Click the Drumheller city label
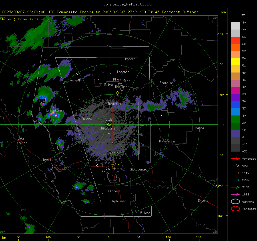 pyautogui.click(x=167, y=141)
